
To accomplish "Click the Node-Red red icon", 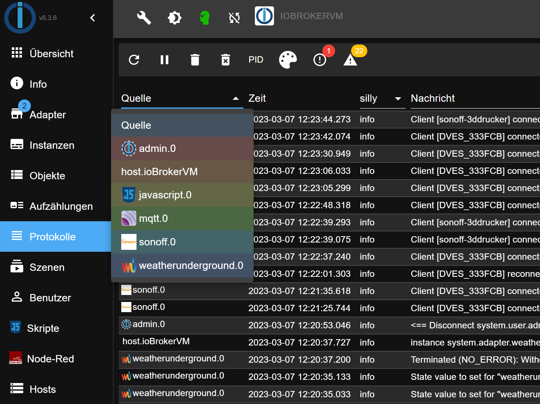I will 16,358.
